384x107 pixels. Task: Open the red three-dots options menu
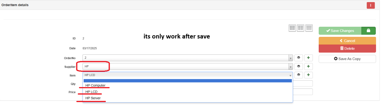tap(371, 5)
